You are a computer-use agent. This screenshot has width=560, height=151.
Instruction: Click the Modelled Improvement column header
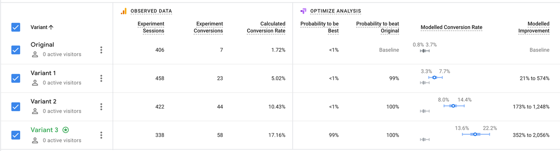pos(534,27)
